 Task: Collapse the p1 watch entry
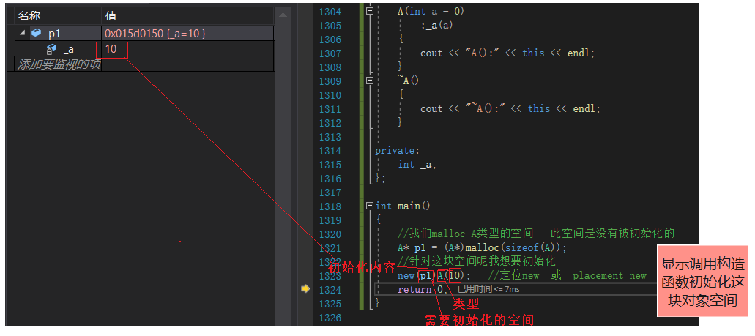pyautogui.click(x=22, y=34)
